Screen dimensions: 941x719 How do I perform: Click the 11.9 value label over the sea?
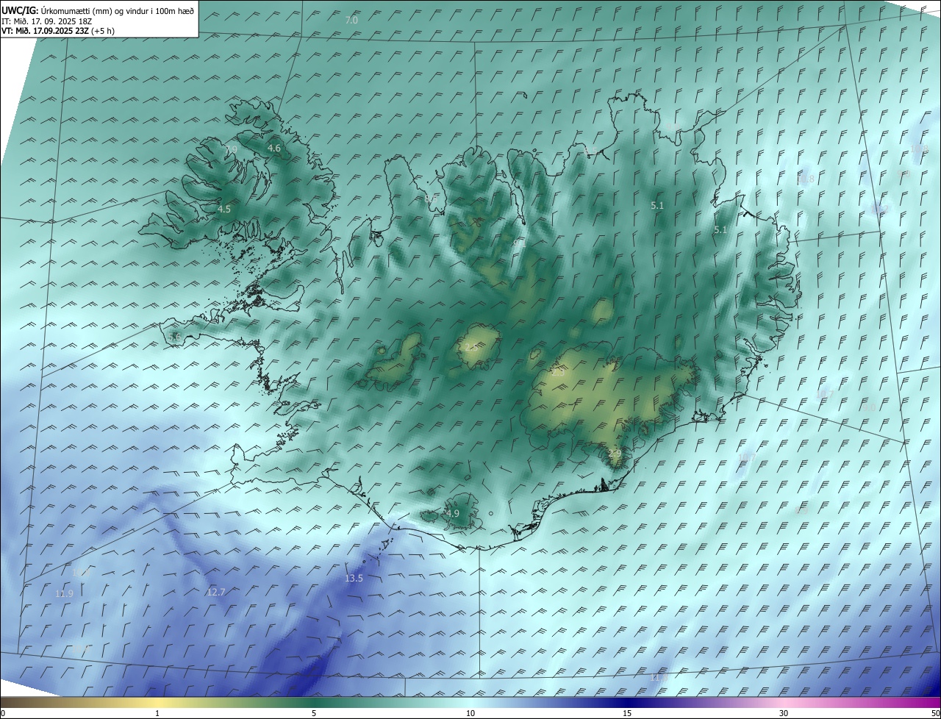(64, 593)
